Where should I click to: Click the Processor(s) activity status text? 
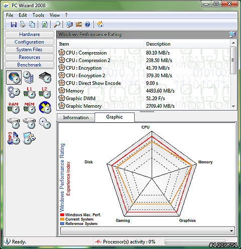pos(129,241)
